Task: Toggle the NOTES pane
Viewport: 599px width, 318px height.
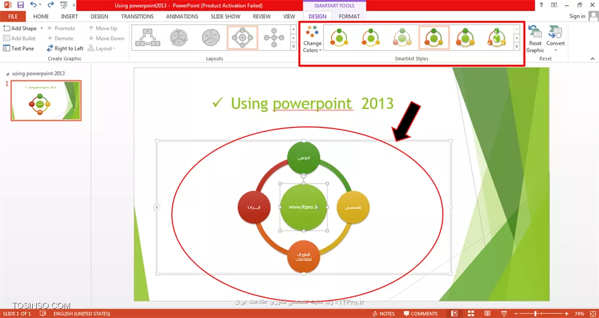Action: [383, 314]
